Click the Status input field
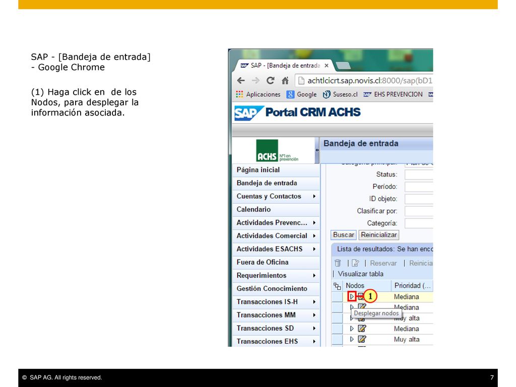The width and height of the screenshot is (516, 387). tap(419, 175)
